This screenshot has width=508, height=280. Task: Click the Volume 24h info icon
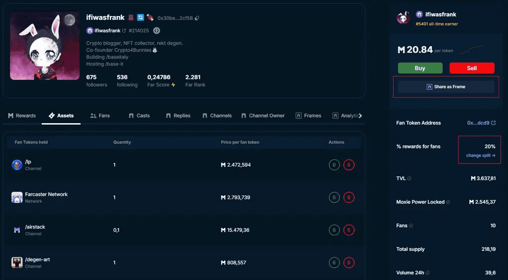pos(428,273)
